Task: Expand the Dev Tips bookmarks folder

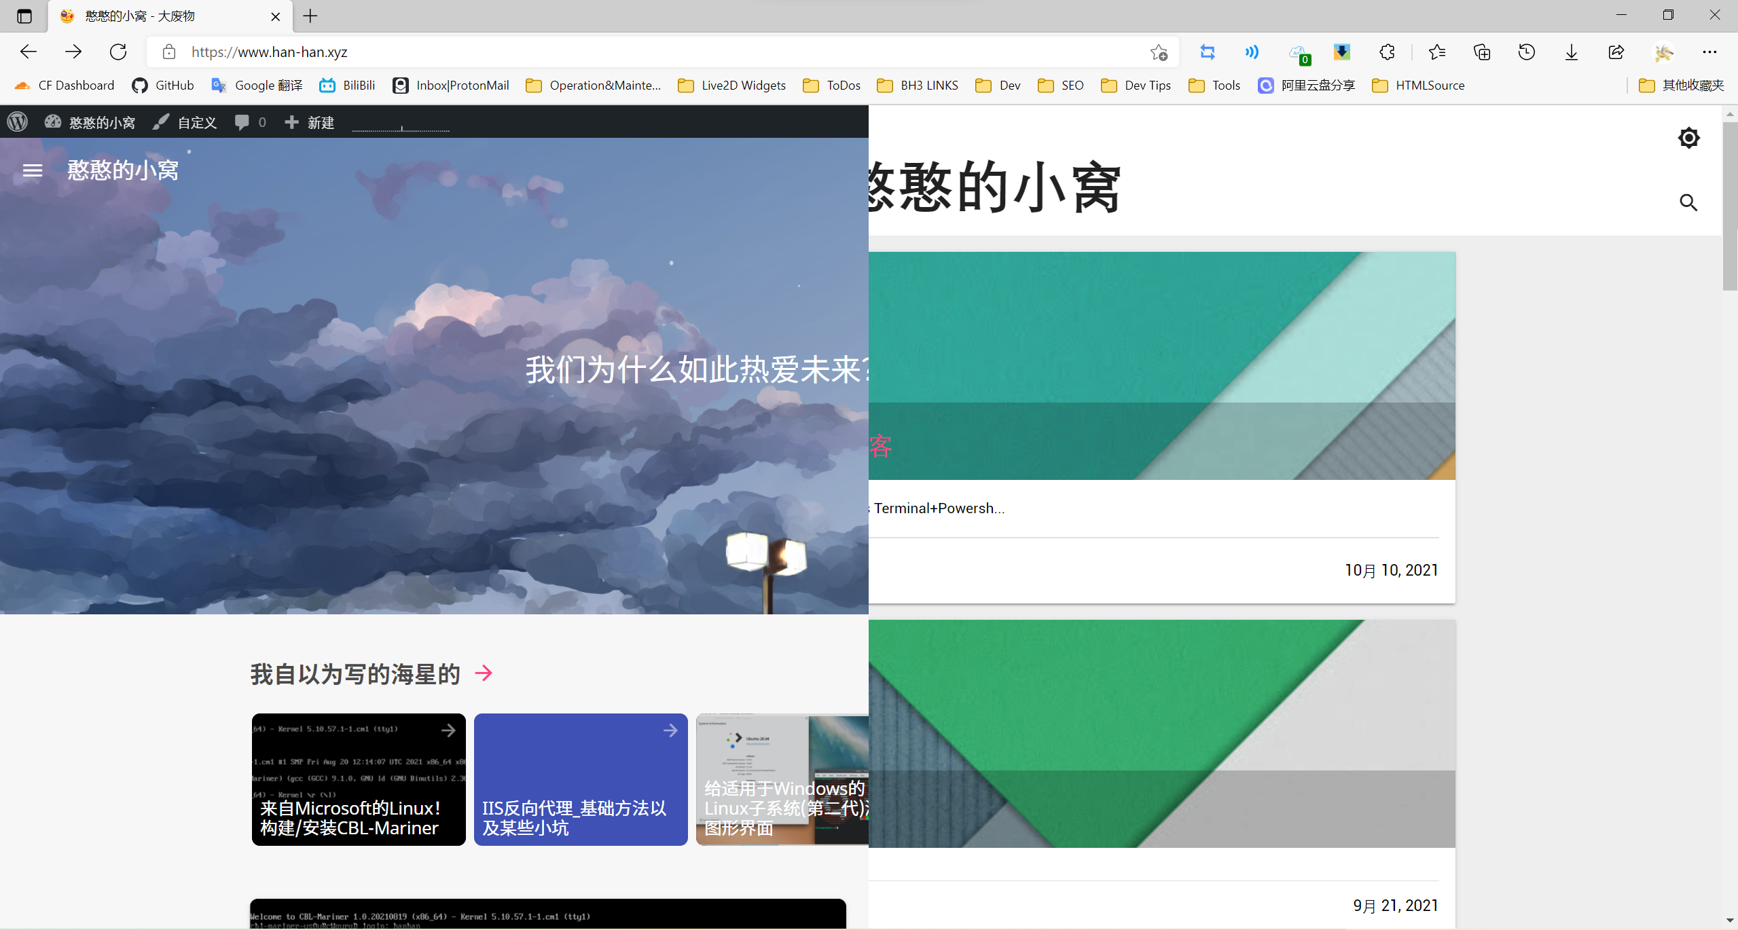Action: 1136,86
